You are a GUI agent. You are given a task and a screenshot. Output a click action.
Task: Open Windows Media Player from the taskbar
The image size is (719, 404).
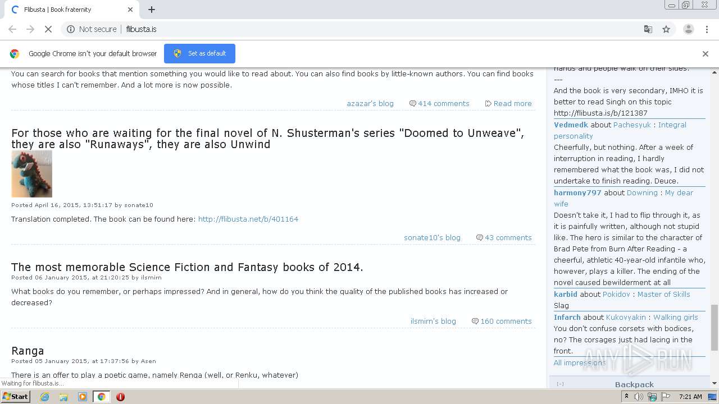(83, 397)
